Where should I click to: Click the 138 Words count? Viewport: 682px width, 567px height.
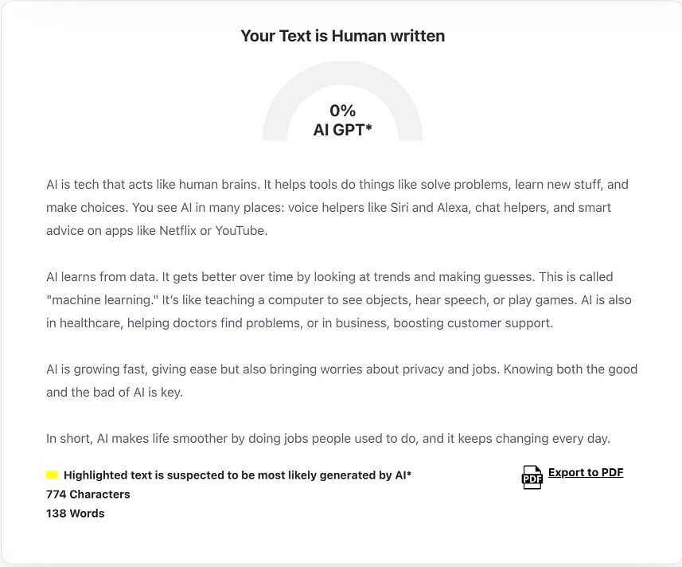[x=75, y=513]
